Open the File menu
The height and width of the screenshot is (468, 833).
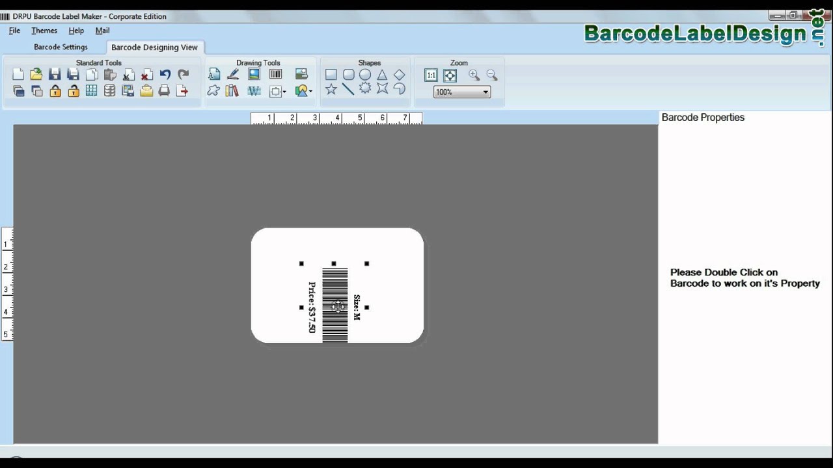pyautogui.click(x=14, y=31)
